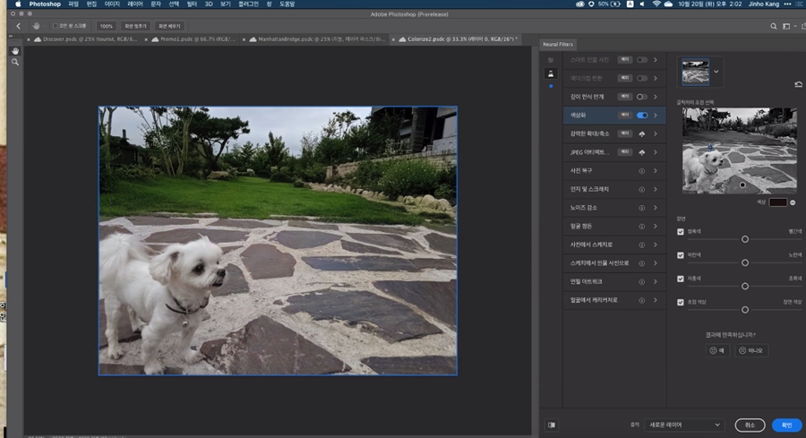The height and width of the screenshot is (438, 806).
Task: Select the Hand tool in left toolbar
Action: pos(15,51)
